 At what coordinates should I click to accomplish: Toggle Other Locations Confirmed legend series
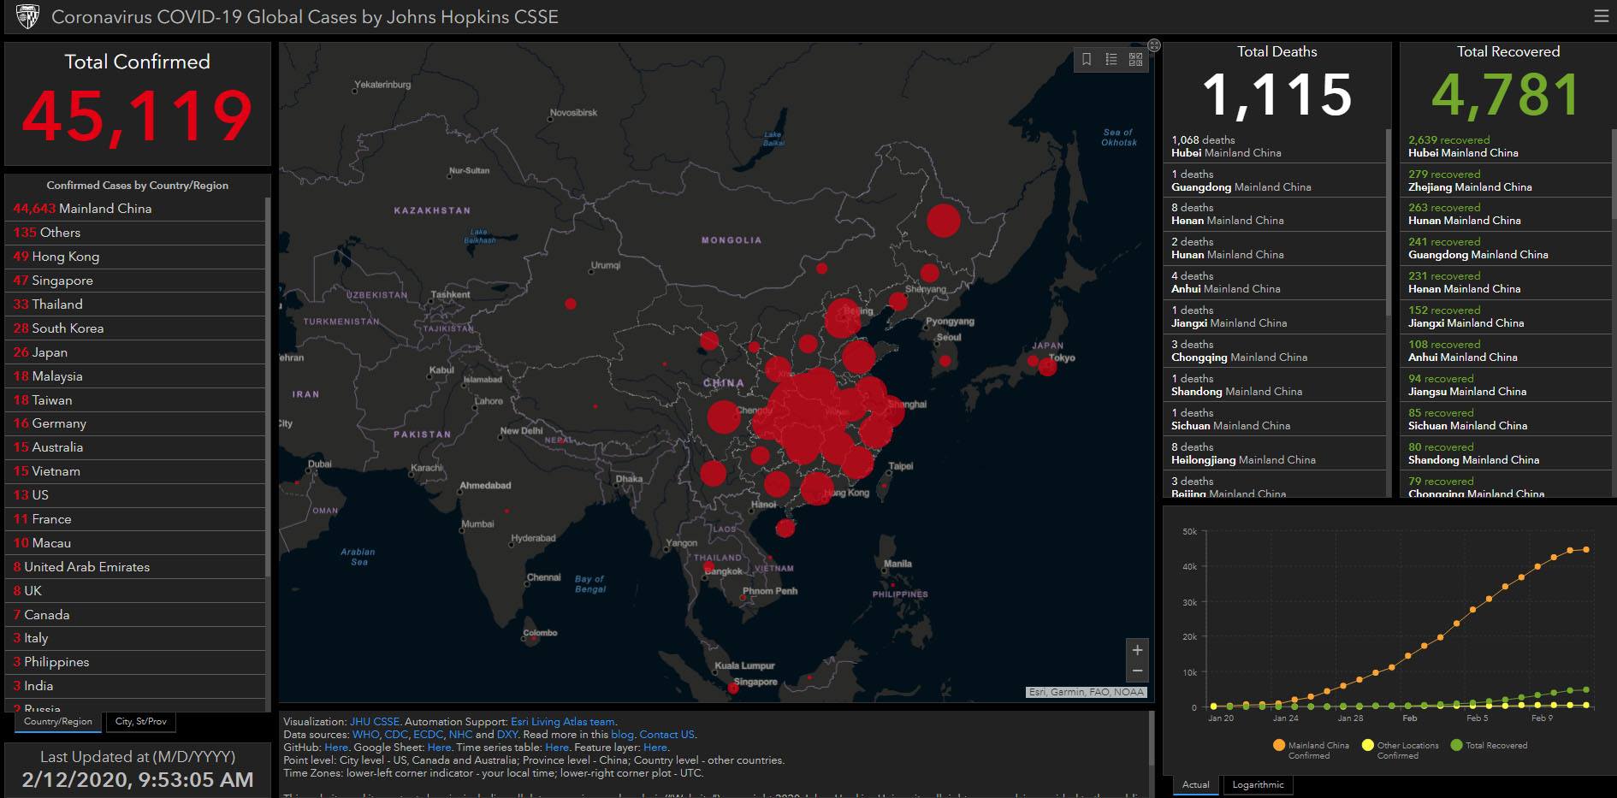click(1400, 749)
